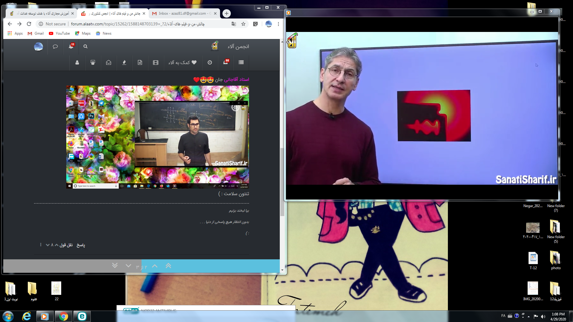The height and width of the screenshot is (322, 573).
Task: Open the film strip icon in forum navbar
Action: [x=156, y=62]
